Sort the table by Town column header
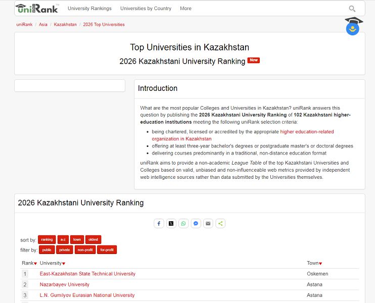Image resolution: width=375 pixels, height=303 pixels. click(x=314, y=263)
